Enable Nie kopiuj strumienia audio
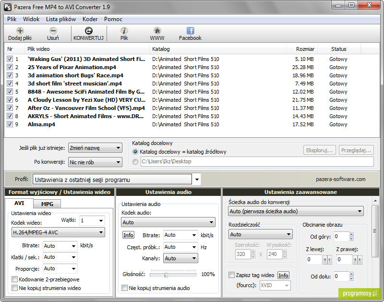The width and height of the screenshot is (384, 302). (x=125, y=288)
